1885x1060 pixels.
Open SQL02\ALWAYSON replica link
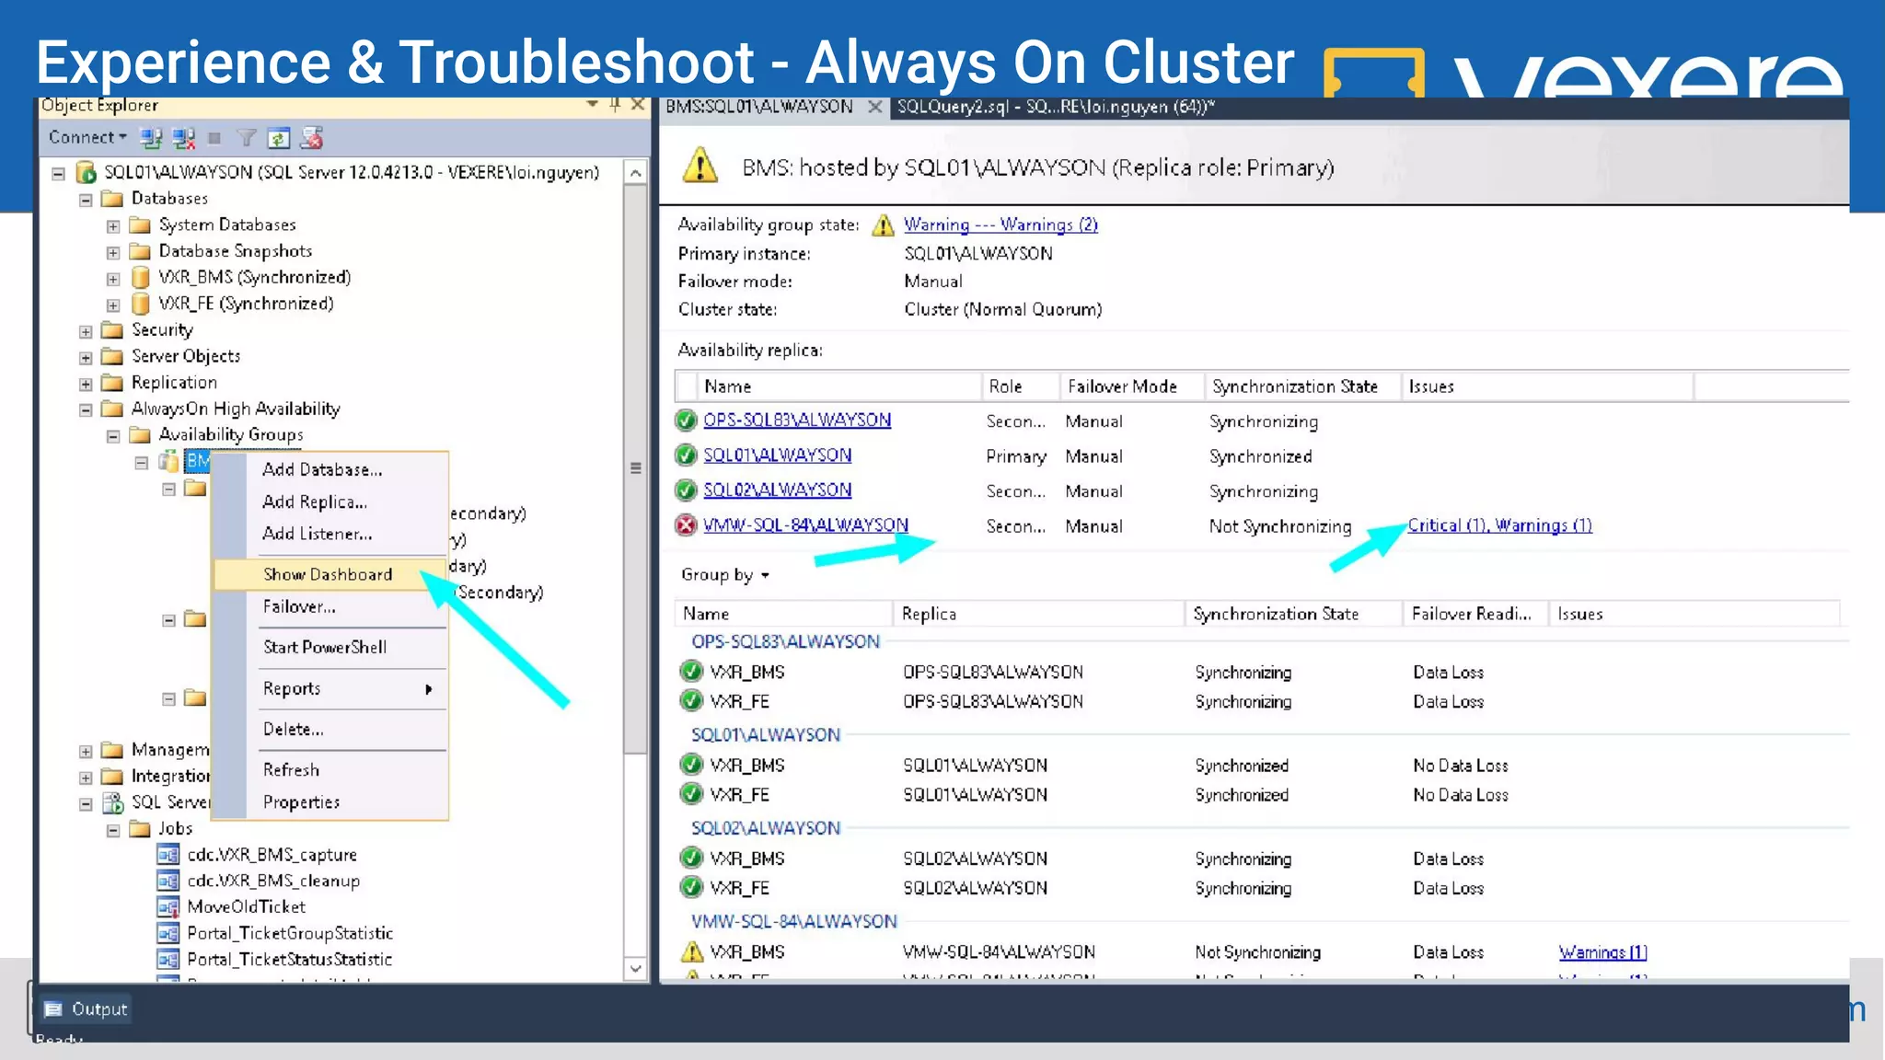click(778, 490)
